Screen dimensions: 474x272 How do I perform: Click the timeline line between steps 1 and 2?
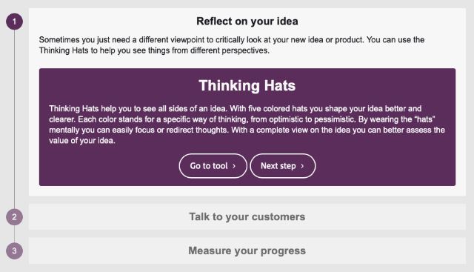point(14,119)
